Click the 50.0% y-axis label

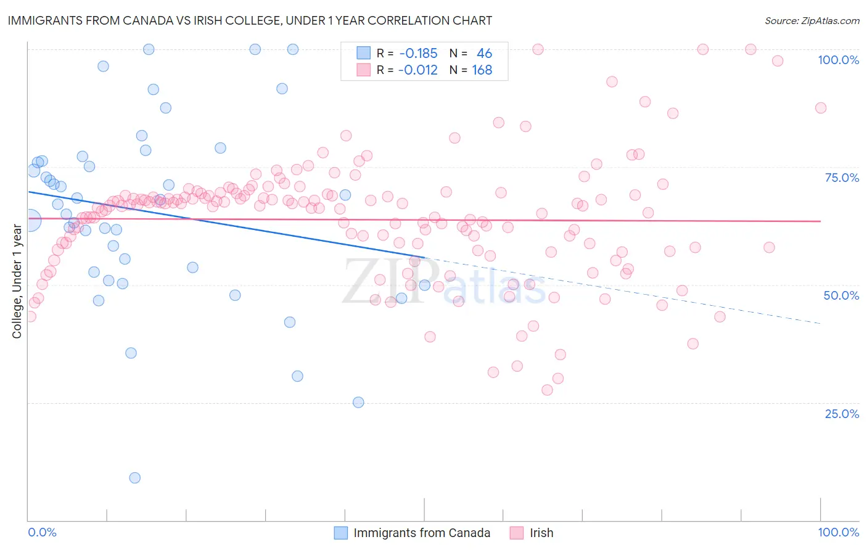tap(841, 295)
